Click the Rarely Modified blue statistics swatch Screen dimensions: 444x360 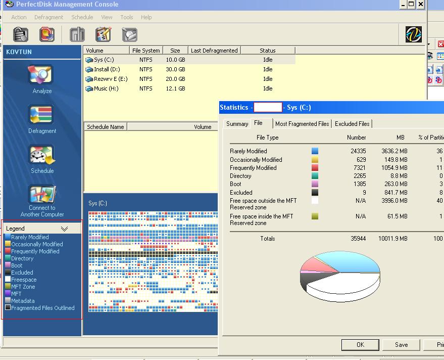click(315, 151)
